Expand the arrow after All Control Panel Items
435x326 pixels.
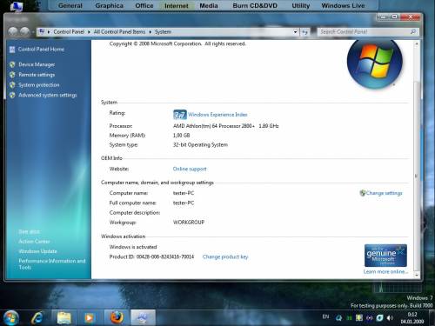pyautogui.click(x=151, y=32)
